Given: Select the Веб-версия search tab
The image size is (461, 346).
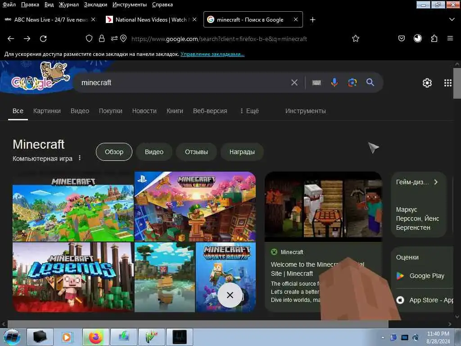Looking at the screenshot, I should pos(210,111).
